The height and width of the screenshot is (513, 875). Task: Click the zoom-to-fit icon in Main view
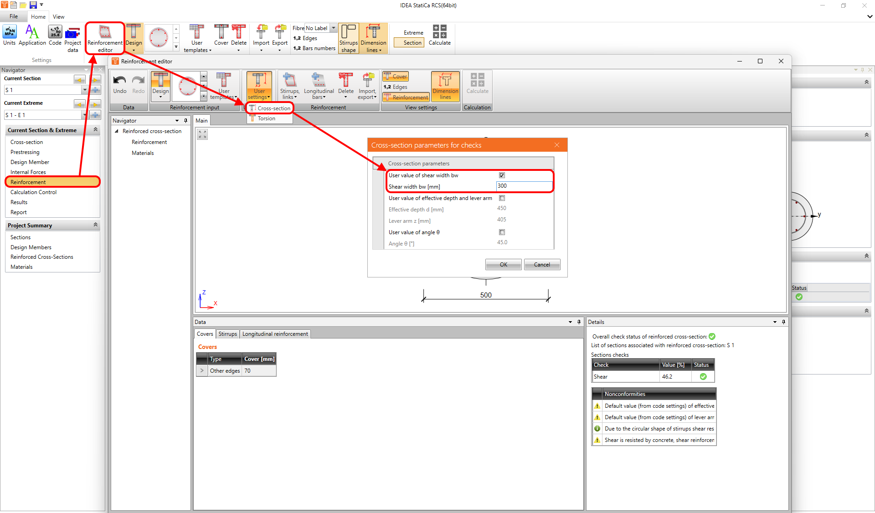coord(202,134)
